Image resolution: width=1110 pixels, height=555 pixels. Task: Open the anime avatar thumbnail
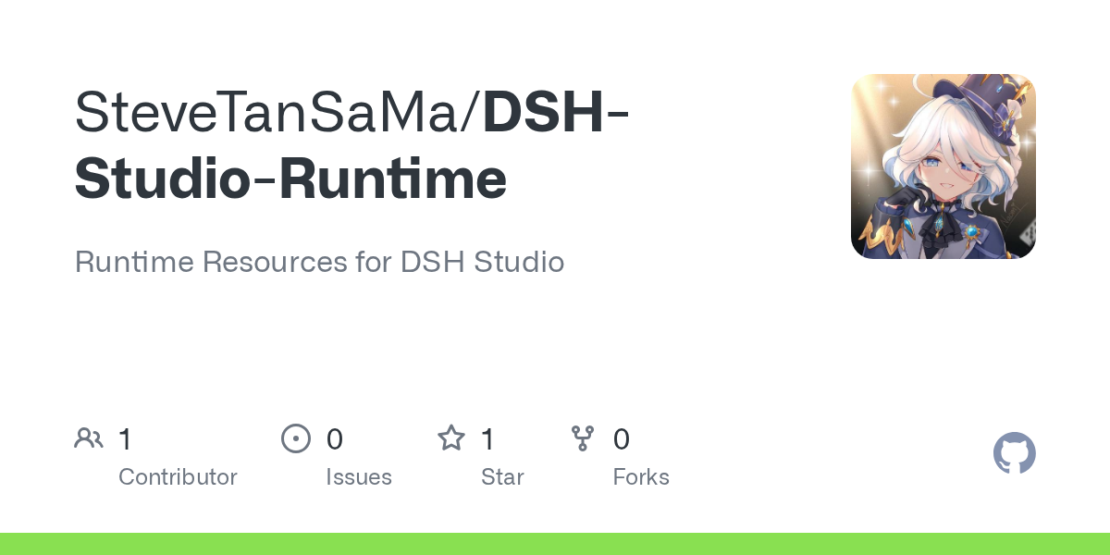[x=943, y=166]
